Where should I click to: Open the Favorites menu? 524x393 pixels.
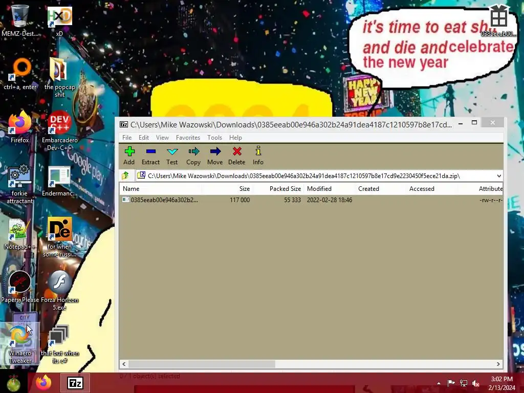[x=188, y=138]
